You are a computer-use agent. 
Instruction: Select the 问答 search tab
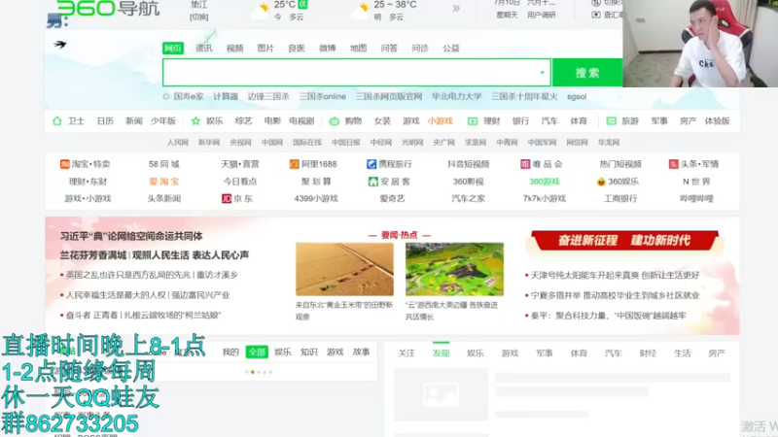tap(389, 48)
